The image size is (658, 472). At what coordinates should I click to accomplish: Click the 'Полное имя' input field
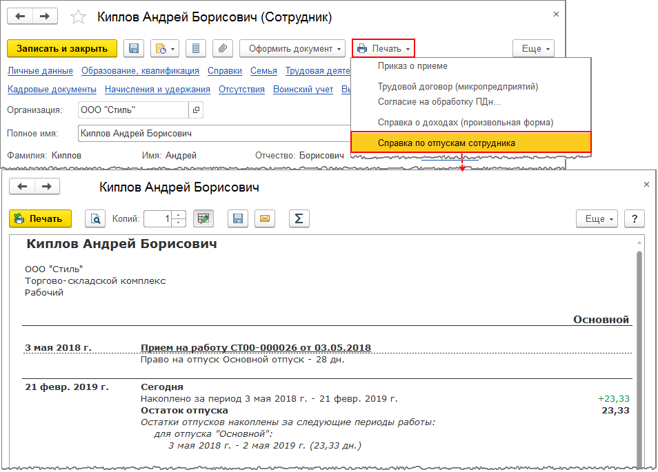pos(214,134)
